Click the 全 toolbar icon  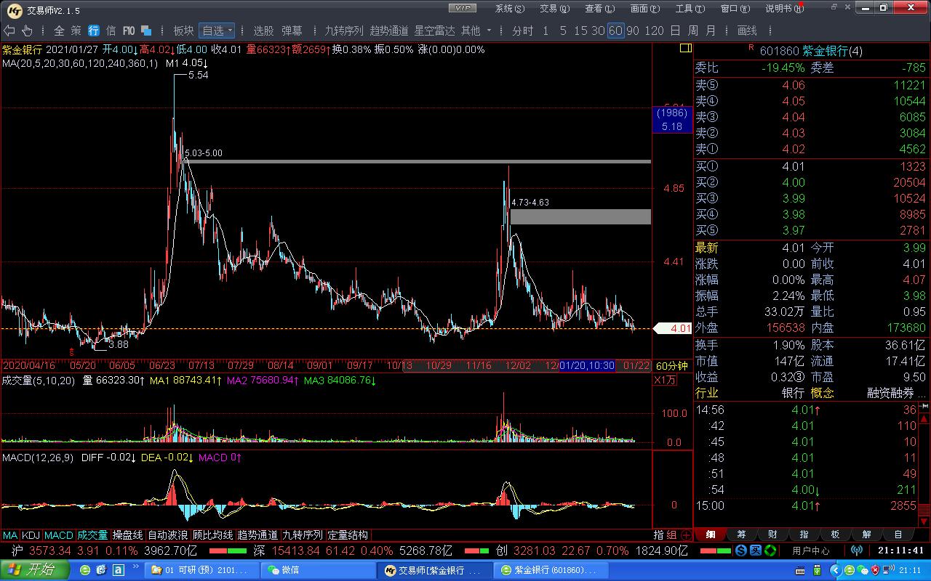[59, 31]
